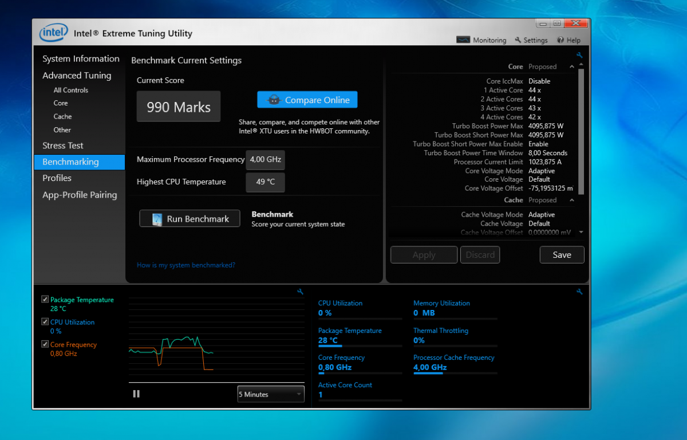Open System Information section
The image size is (687, 440).
coord(81,58)
